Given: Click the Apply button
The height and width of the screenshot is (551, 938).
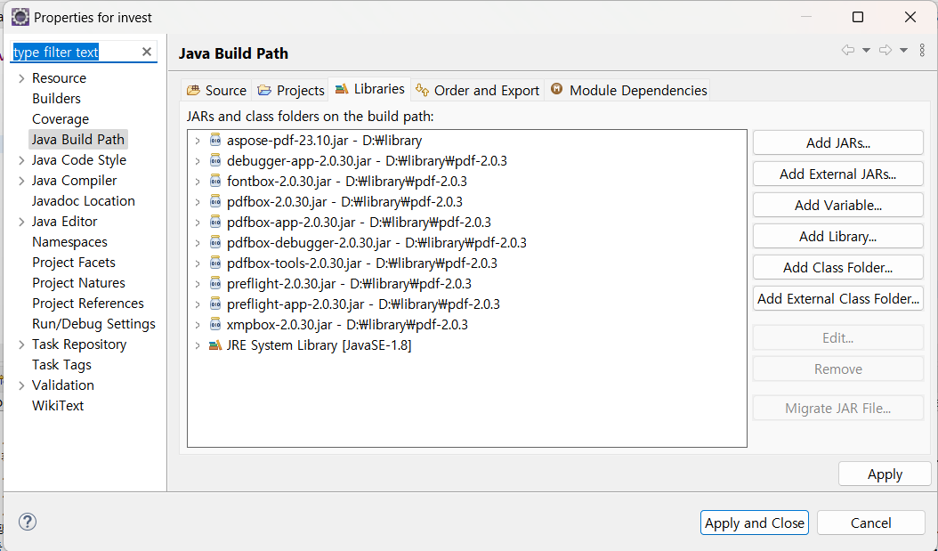Looking at the screenshot, I should tap(885, 474).
